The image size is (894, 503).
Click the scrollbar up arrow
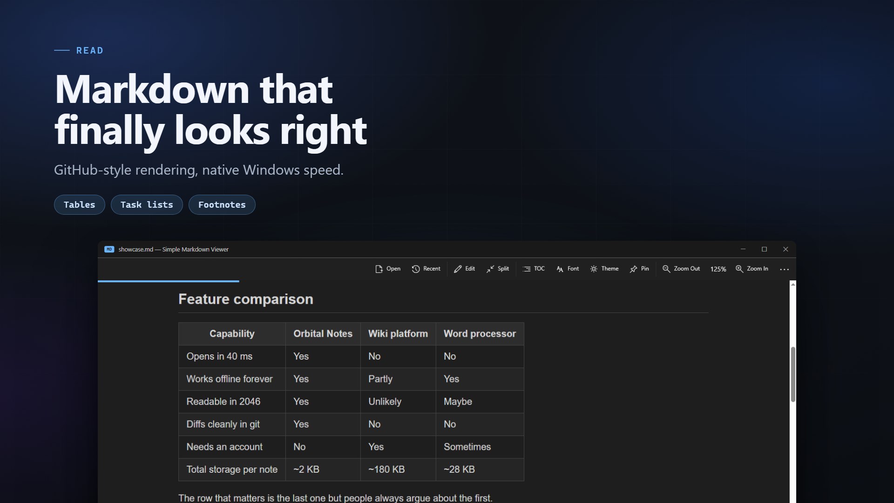(x=793, y=284)
